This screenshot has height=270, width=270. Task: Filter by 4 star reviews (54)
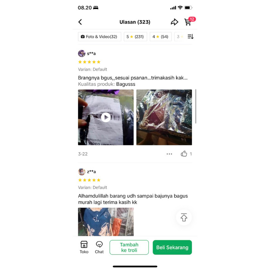point(161,36)
